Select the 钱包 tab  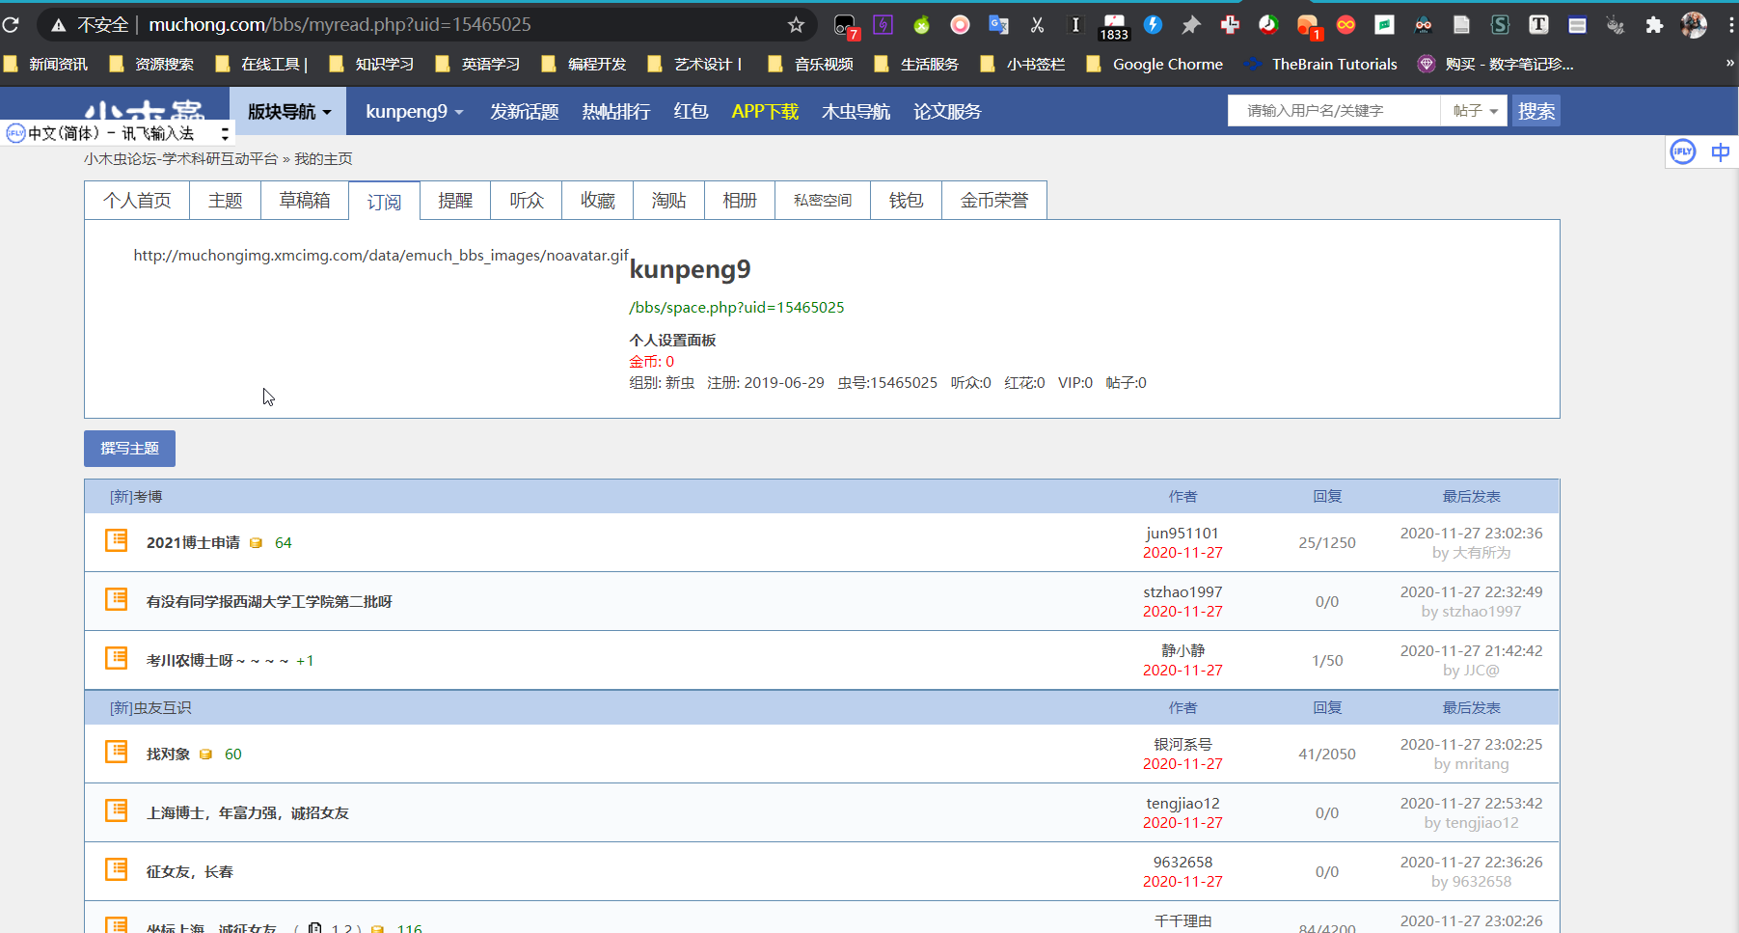pyautogui.click(x=907, y=201)
